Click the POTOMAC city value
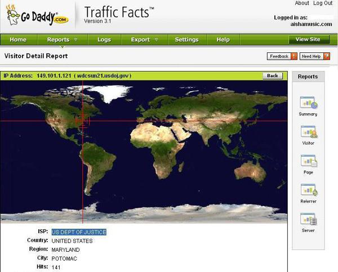The height and width of the screenshot is (272, 338). tap(64, 258)
